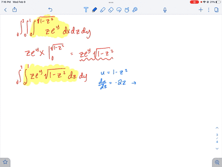Select the shapes and hand tool
222x167 pixels.
127,10
